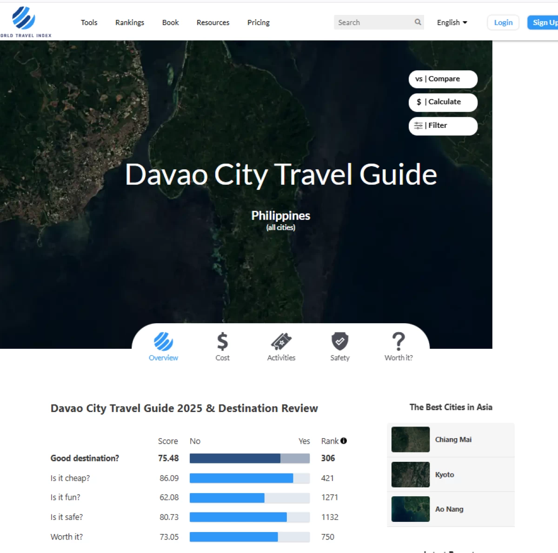Select the Cost dollar sign icon

coord(222,342)
